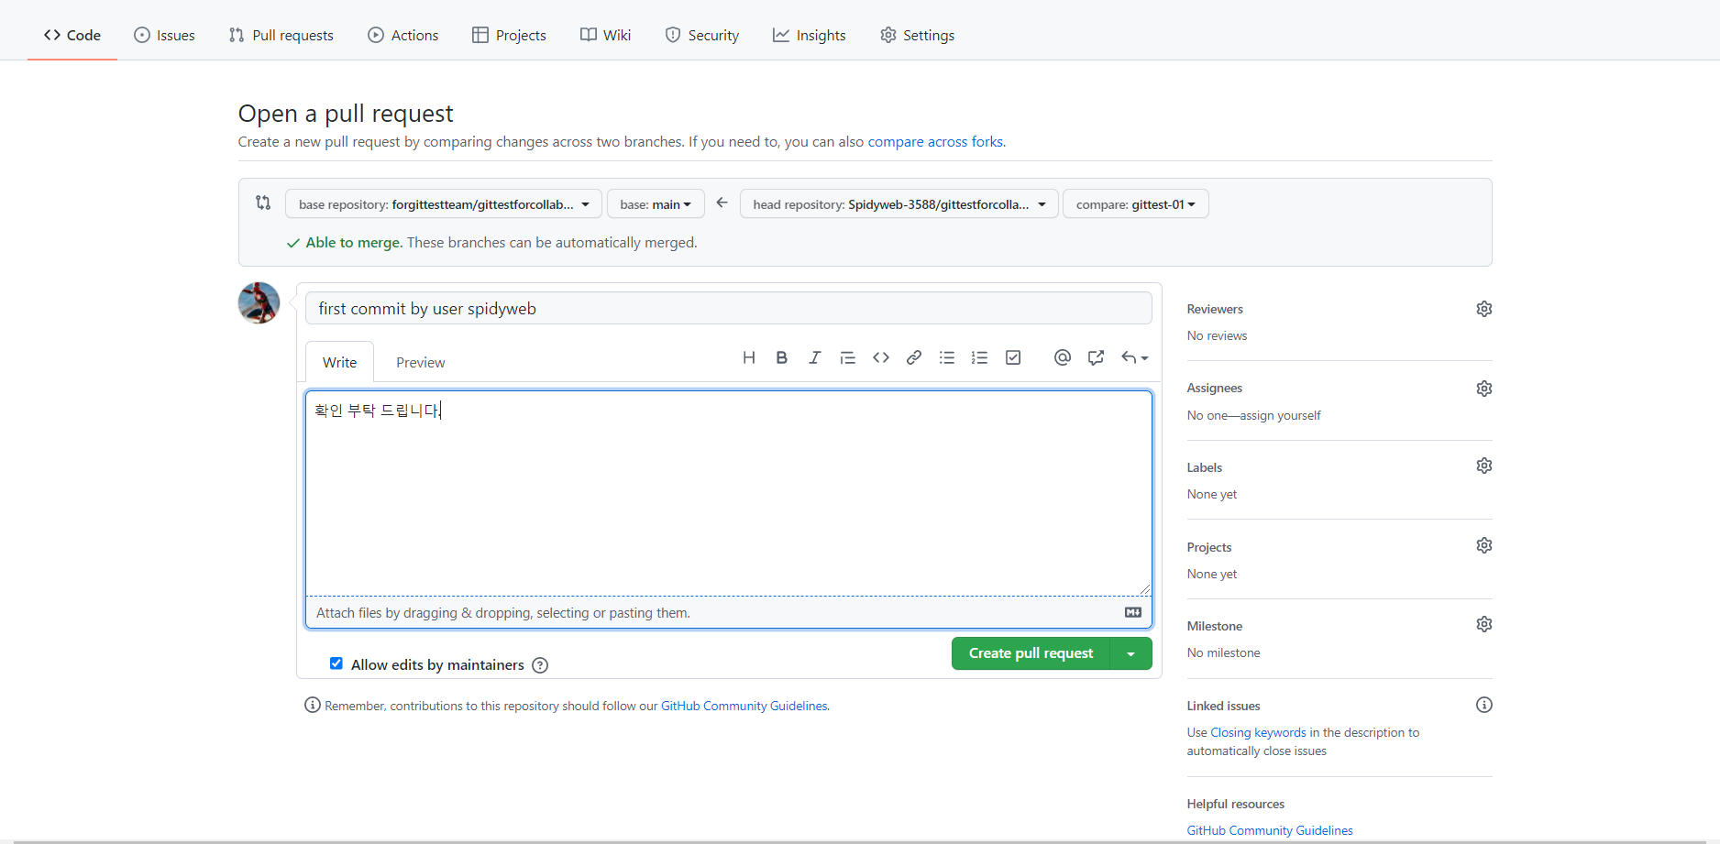Click the Able to merge status text
This screenshot has width=1720, height=844.
354,242
